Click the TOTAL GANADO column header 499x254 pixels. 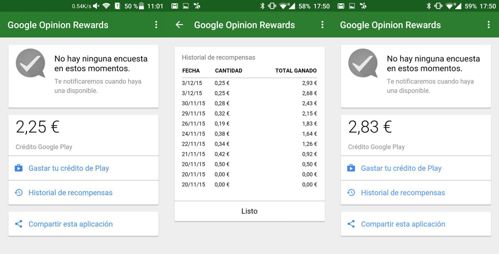296,71
